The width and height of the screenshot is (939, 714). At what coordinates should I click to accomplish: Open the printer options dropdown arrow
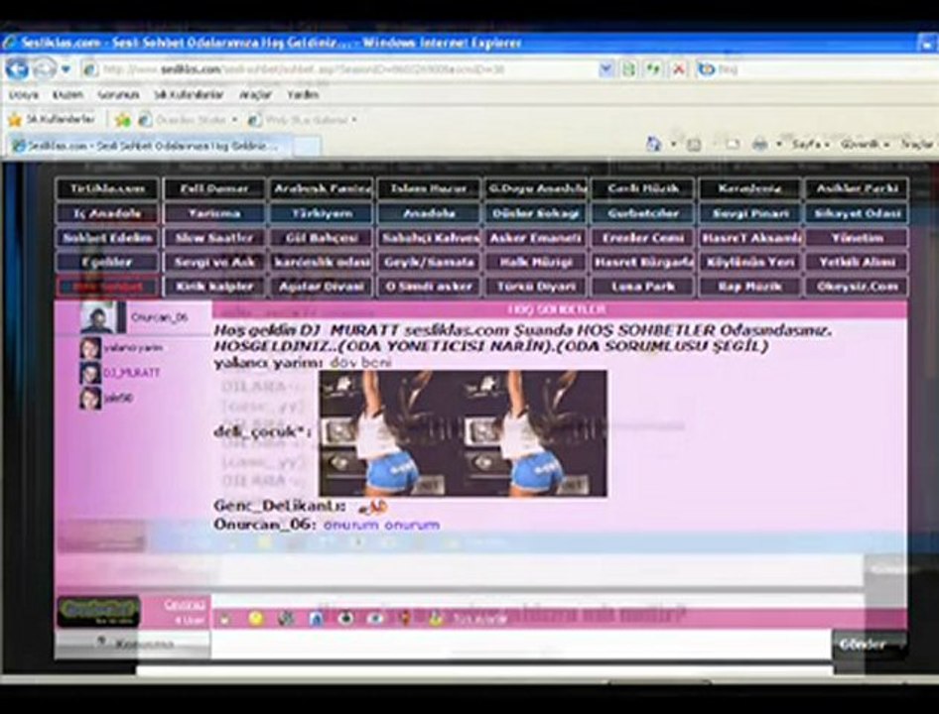point(778,144)
